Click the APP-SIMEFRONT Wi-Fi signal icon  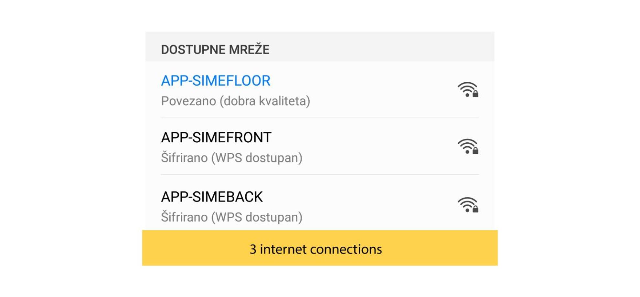pyautogui.click(x=468, y=146)
